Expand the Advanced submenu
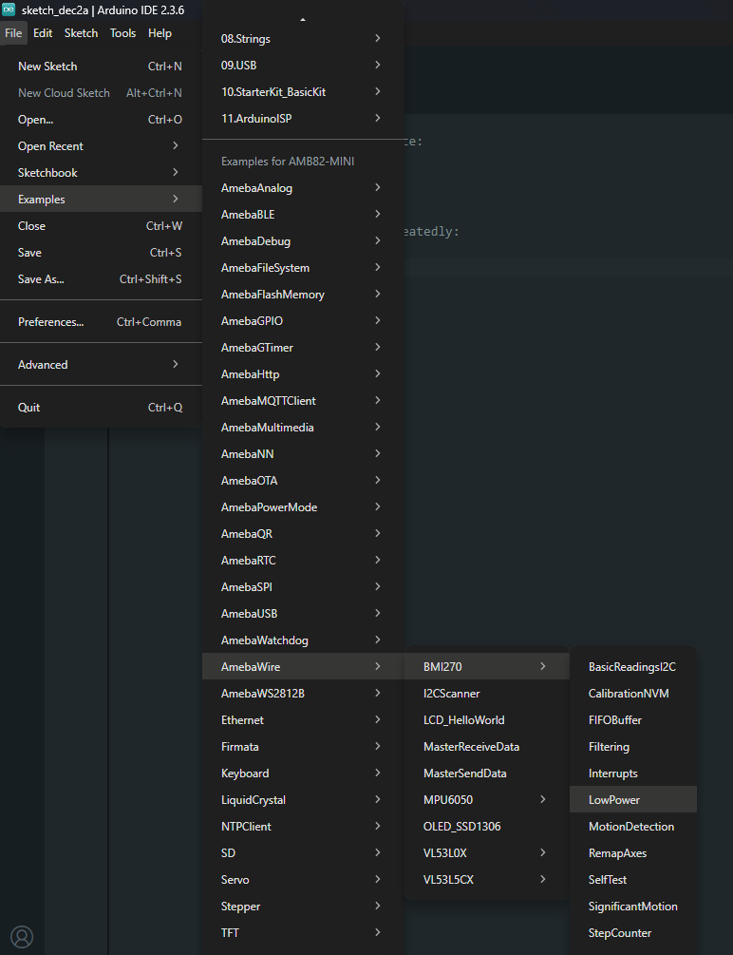Image resolution: width=733 pixels, height=955 pixels. (100, 365)
